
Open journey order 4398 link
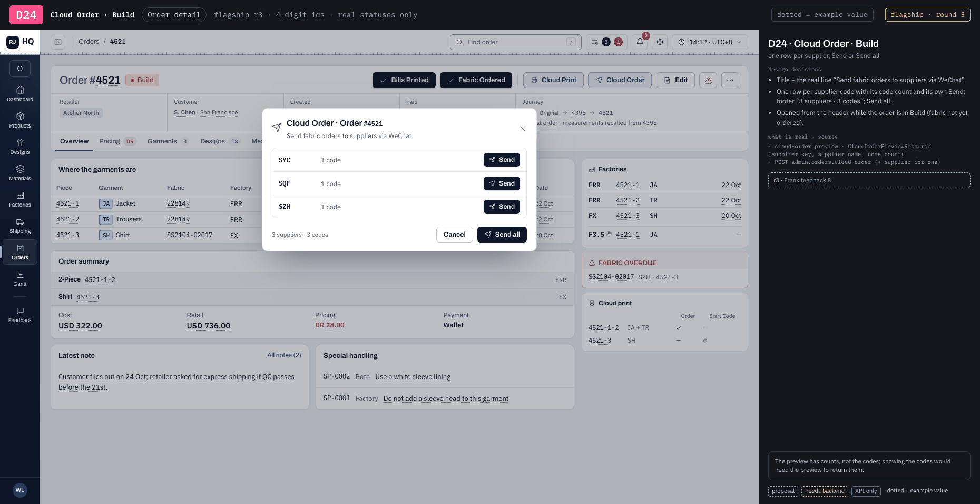coord(579,113)
